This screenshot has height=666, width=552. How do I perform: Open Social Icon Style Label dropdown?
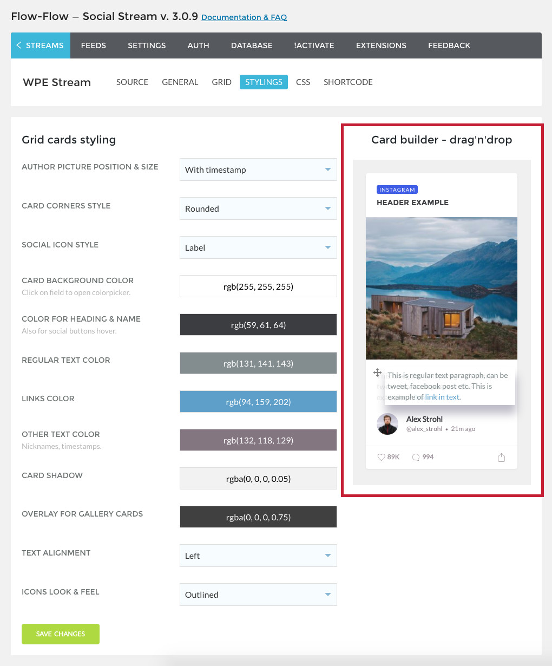coord(258,247)
